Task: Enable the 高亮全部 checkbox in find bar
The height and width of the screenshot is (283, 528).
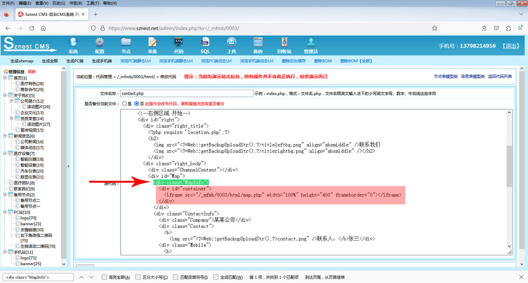Action: coord(105,277)
